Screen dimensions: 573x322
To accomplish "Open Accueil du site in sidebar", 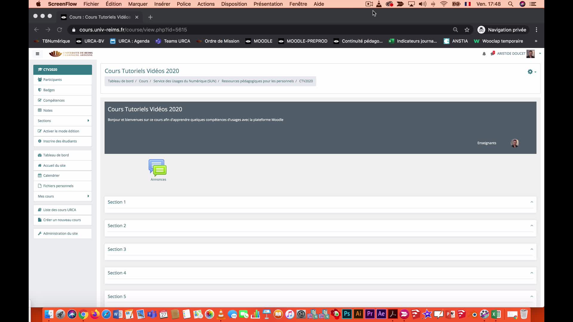I will coord(63,165).
